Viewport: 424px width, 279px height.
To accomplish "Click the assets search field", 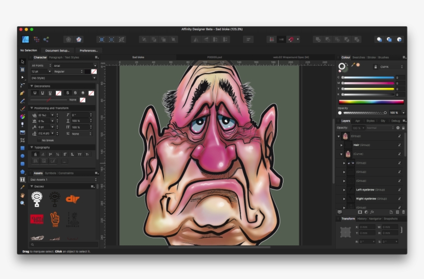I will coord(63,244).
